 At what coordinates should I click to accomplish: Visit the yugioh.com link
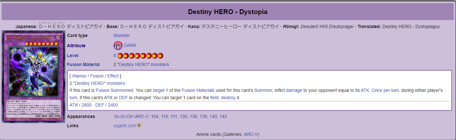(x=125, y=126)
